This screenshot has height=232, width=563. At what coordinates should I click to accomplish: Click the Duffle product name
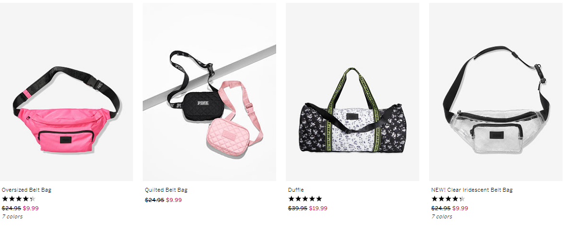pyautogui.click(x=296, y=190)
